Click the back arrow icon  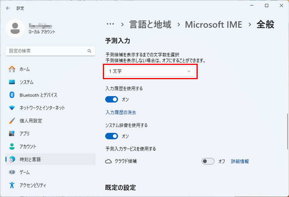click(x=8, y=8)
